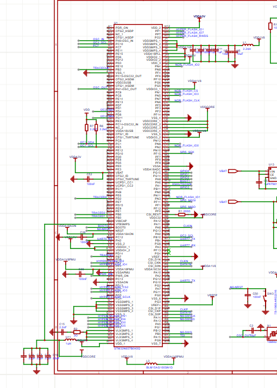
Task: Select resistor R7 on the I2C pull-up
Action: pos(86,128)
